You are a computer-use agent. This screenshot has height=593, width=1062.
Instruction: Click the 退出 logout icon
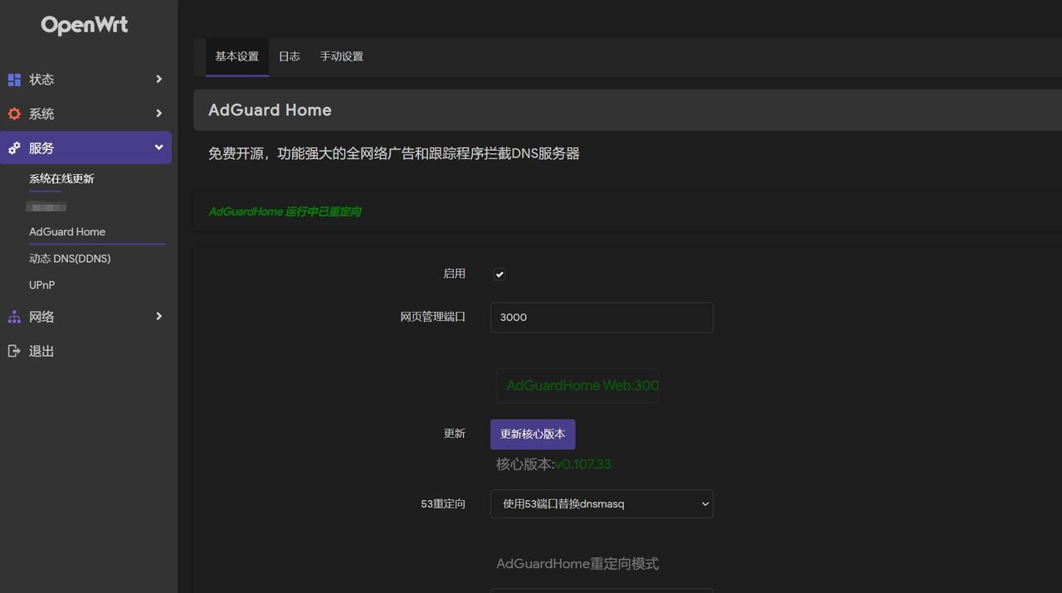(x=14, y=351)
